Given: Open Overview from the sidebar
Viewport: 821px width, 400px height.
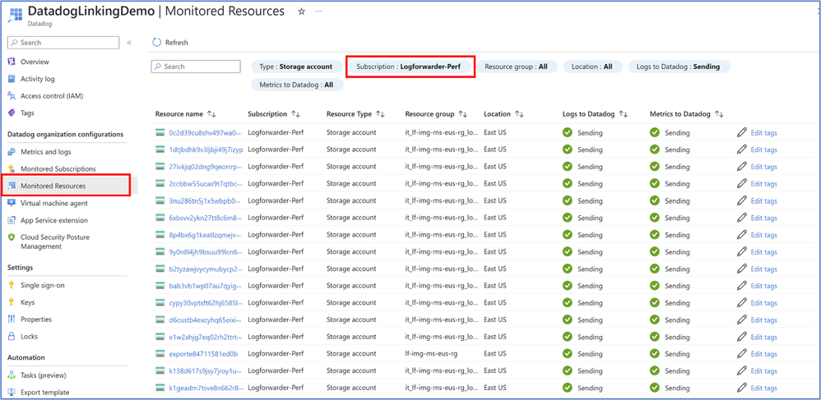Looking at the screenshot, I should [35, 62].
